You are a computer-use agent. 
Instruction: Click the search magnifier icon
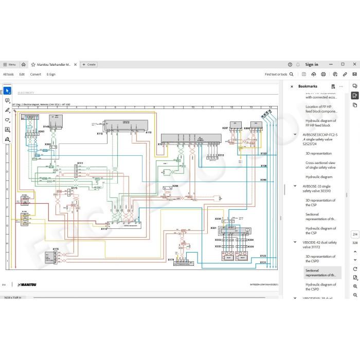coord(292,74)
